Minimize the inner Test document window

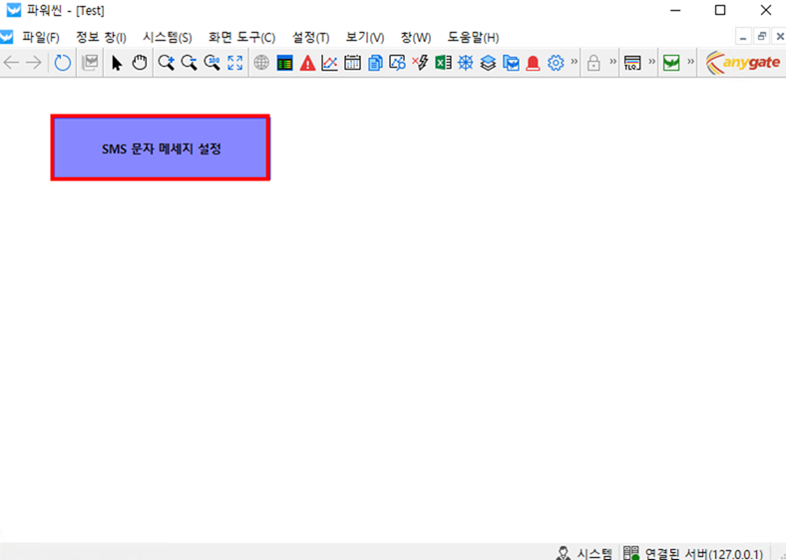[743, 37]
